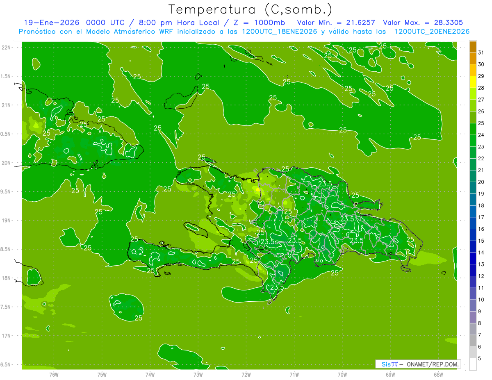Screen dimensions: 492x380
Task: Click the dark orange legend swatch above 31
Action: (x=473, y=46)
